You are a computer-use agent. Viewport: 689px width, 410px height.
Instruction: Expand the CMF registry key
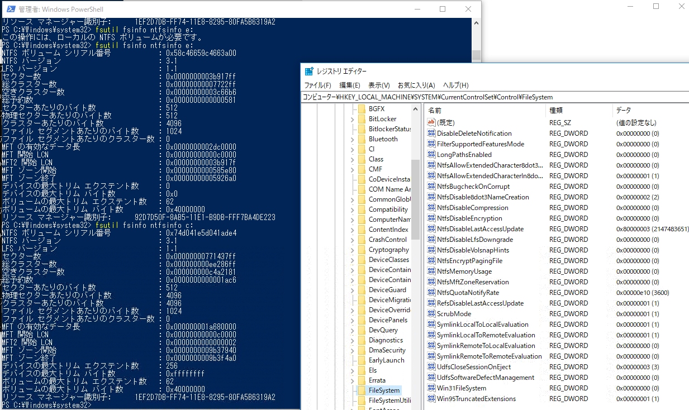pyautogui.click(x=353, y=169)
